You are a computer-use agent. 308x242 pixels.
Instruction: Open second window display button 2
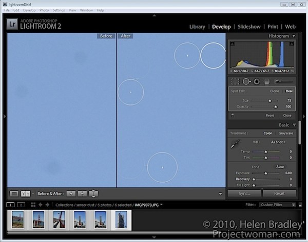[x=21, y=205]
